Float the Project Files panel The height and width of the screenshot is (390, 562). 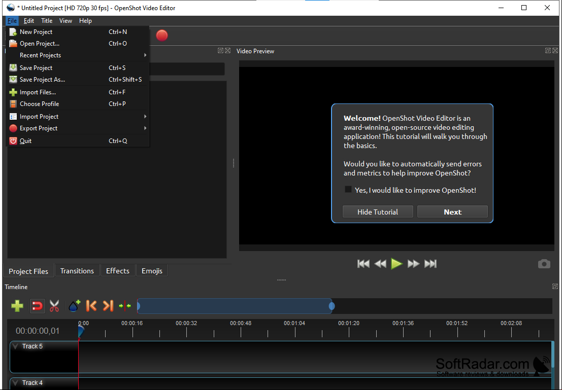click(220, 51)
